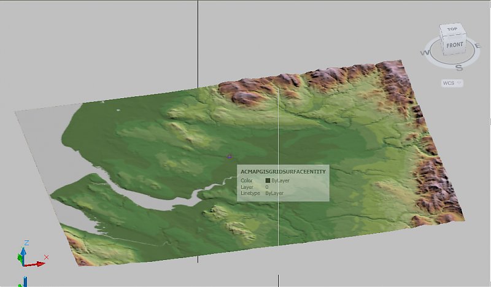Screen dimensions: 491x287
Task: Select the S compass direction on ViewCube
Action: 458,67
